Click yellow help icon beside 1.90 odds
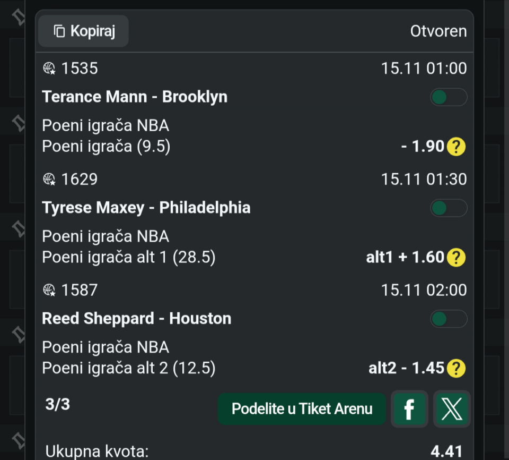Screen dimensions: 509x460 click(x=456, y=147)
